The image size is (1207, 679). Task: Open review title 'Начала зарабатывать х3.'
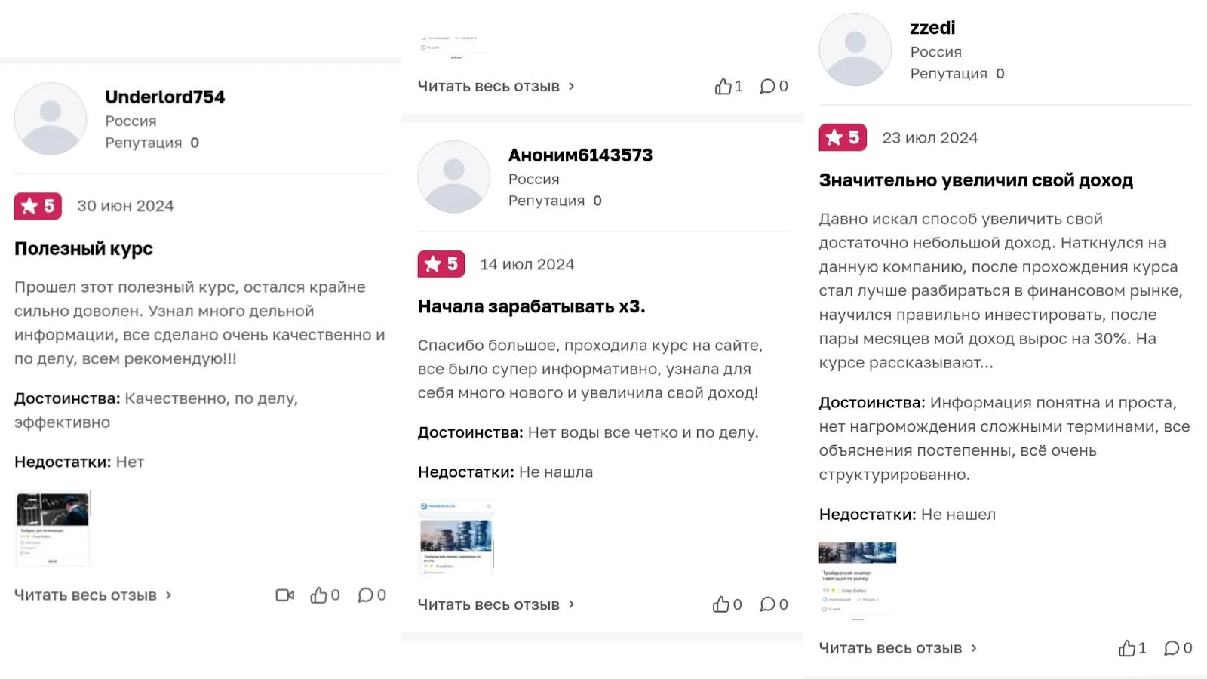pyautogui.click(x=532, y=306)
